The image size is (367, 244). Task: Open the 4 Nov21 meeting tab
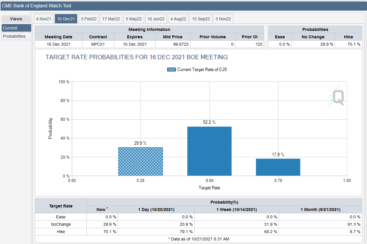pyautogui.click(x=43, y=19)
